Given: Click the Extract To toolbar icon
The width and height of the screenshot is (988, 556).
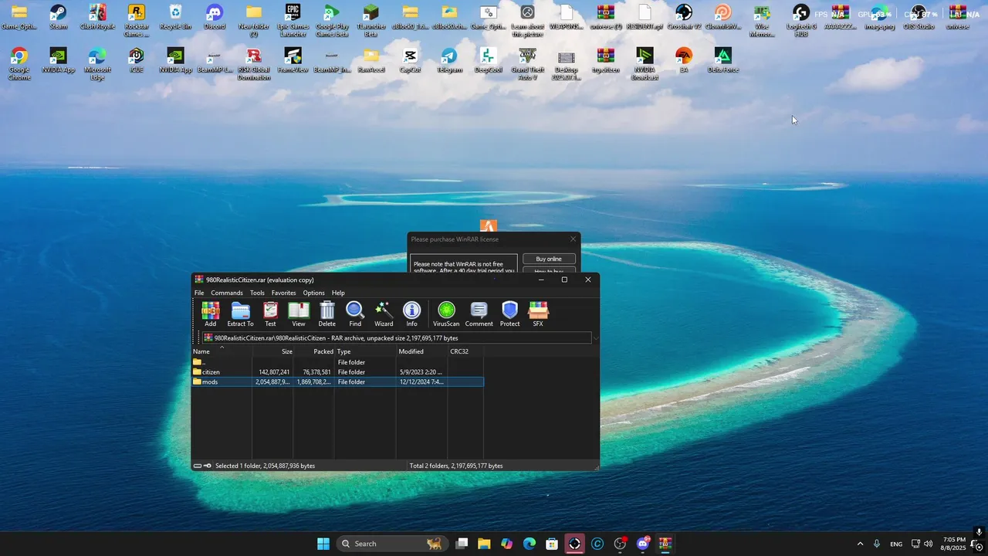Looking at the screenshot, I should tap(240, 314).
